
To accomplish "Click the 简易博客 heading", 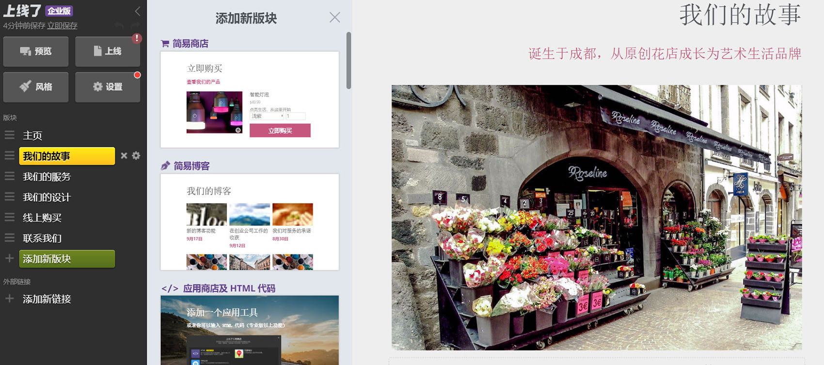I will [191, 166].
